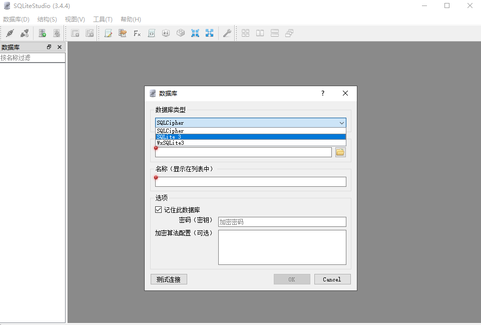Open the code snippets editor icon
Image resolution: width=481 pixels, height=325 pixels.
[x=152, y=33]
